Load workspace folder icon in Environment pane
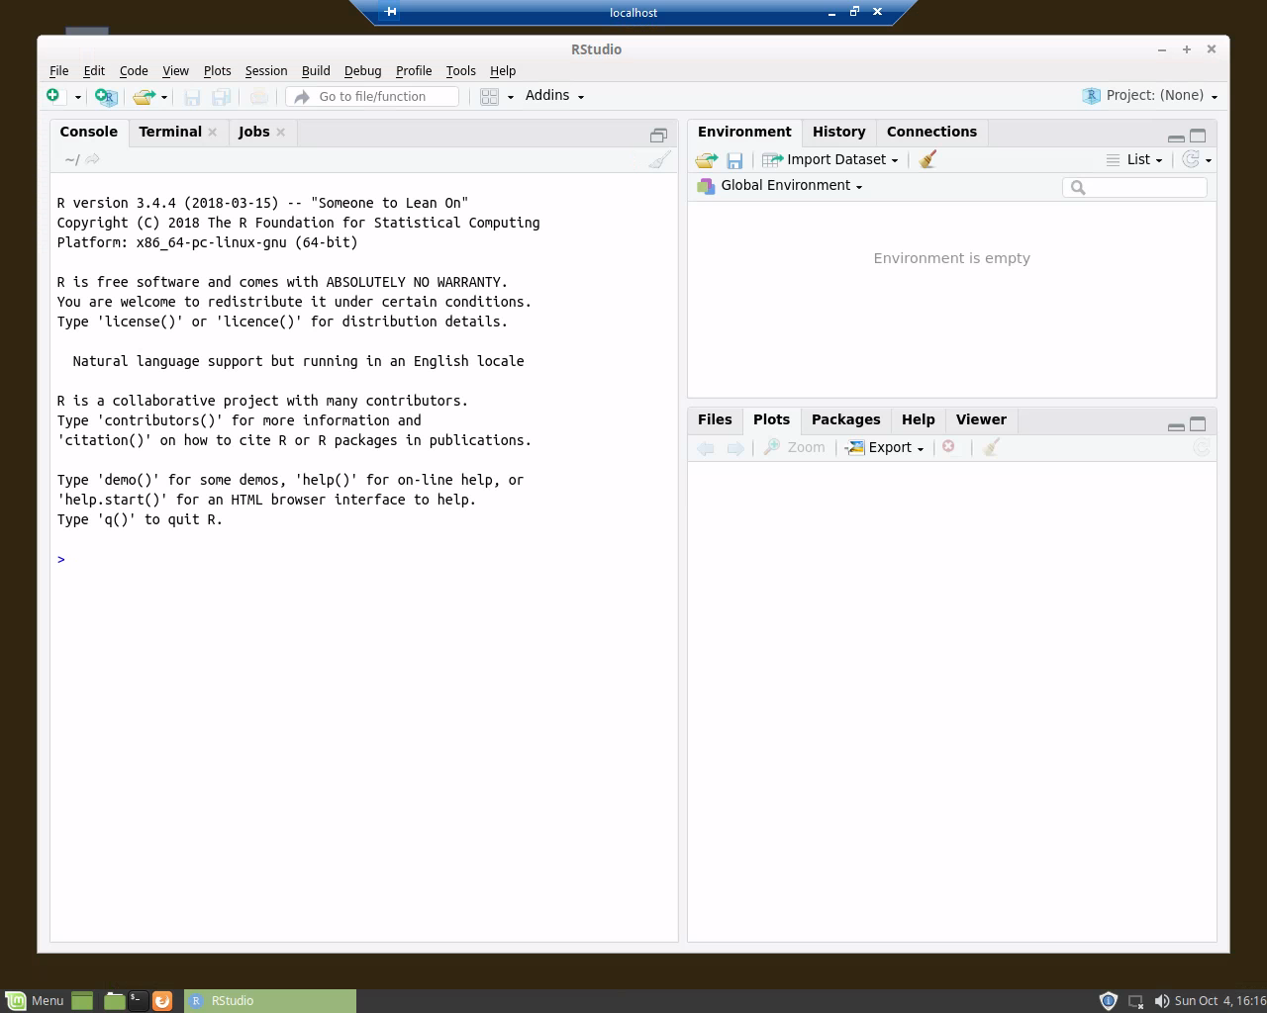 [x=706, y=160]
